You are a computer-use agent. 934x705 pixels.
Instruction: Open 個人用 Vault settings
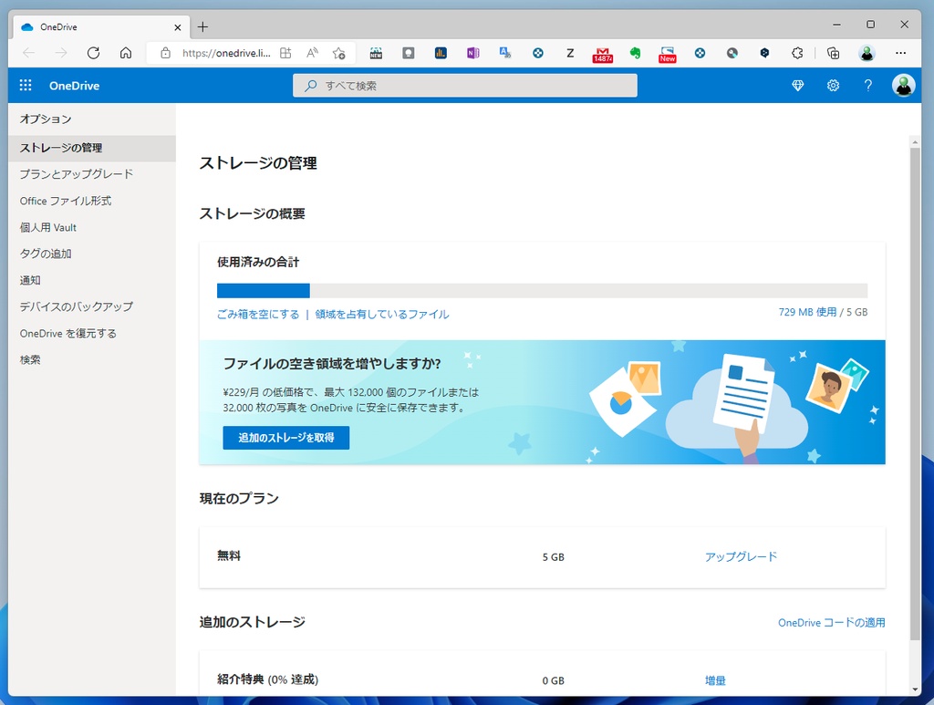pos(92,227)
